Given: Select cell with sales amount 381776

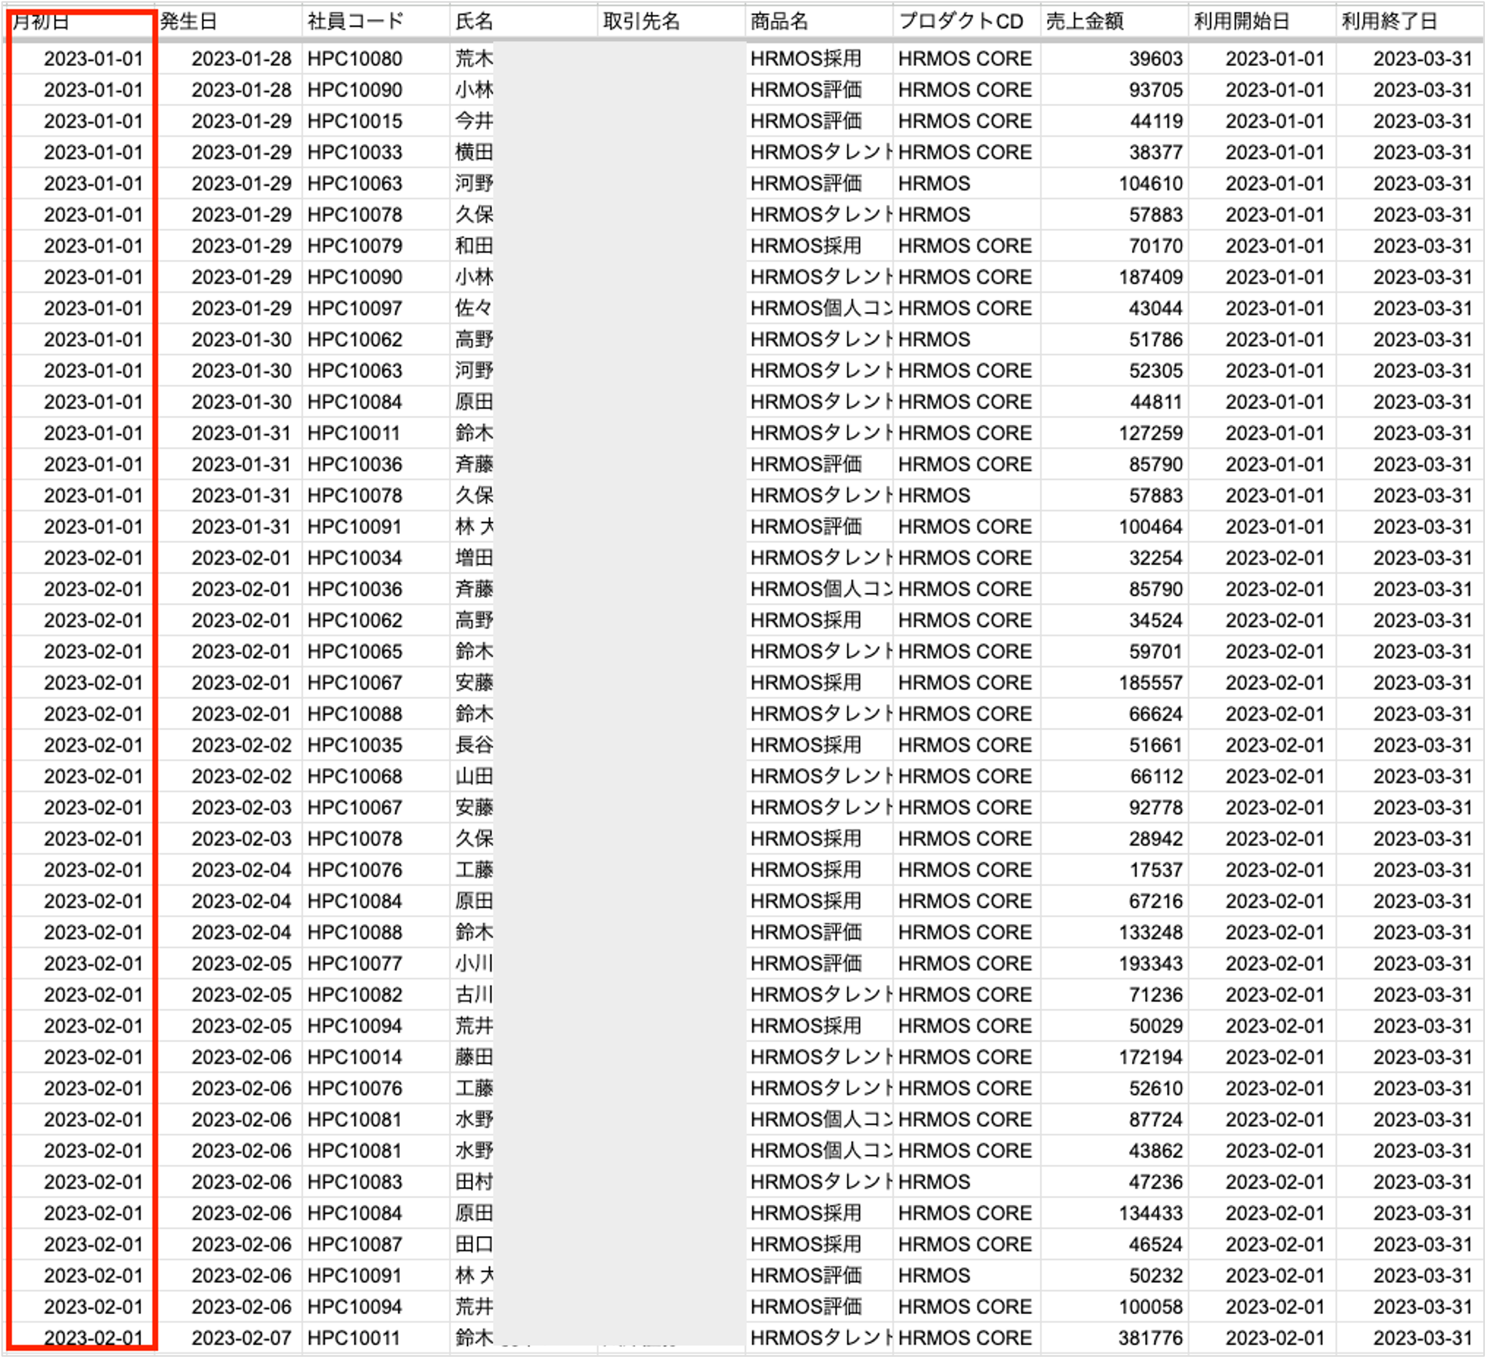Looking at the screenshot, I should click(x=1150, y=1337).
